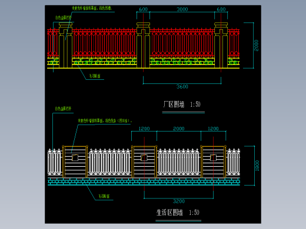Image resolution: width=306 pixels, height=229 pixels.
Task: Click the 3600 dimension label
Action: (x=182, y=86)
